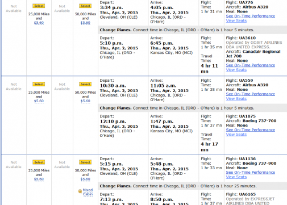The image size is (287, 205).
Task: Click the Mixed Cabin info icon
Action: point(80,191)
